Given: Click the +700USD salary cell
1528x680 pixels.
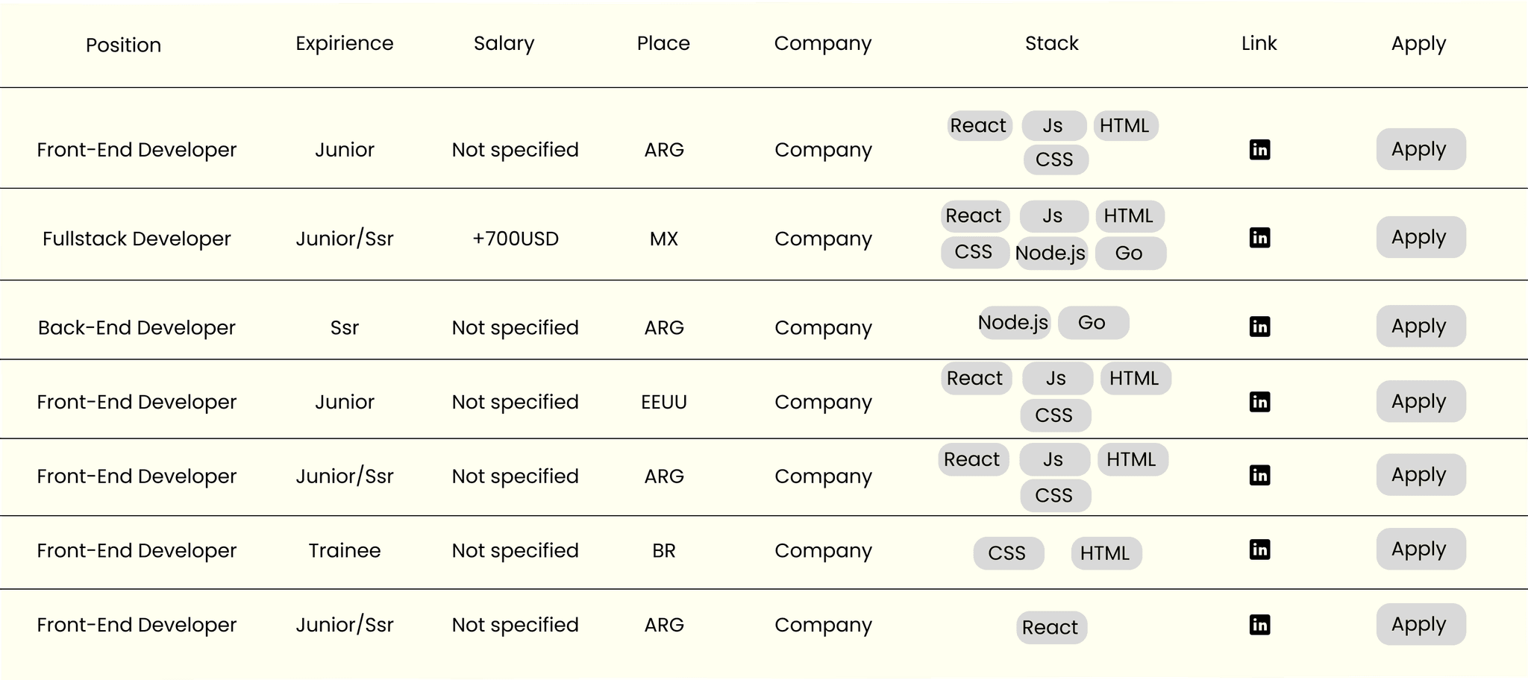Looking at the screenshot, I should (x=515, y=239).
